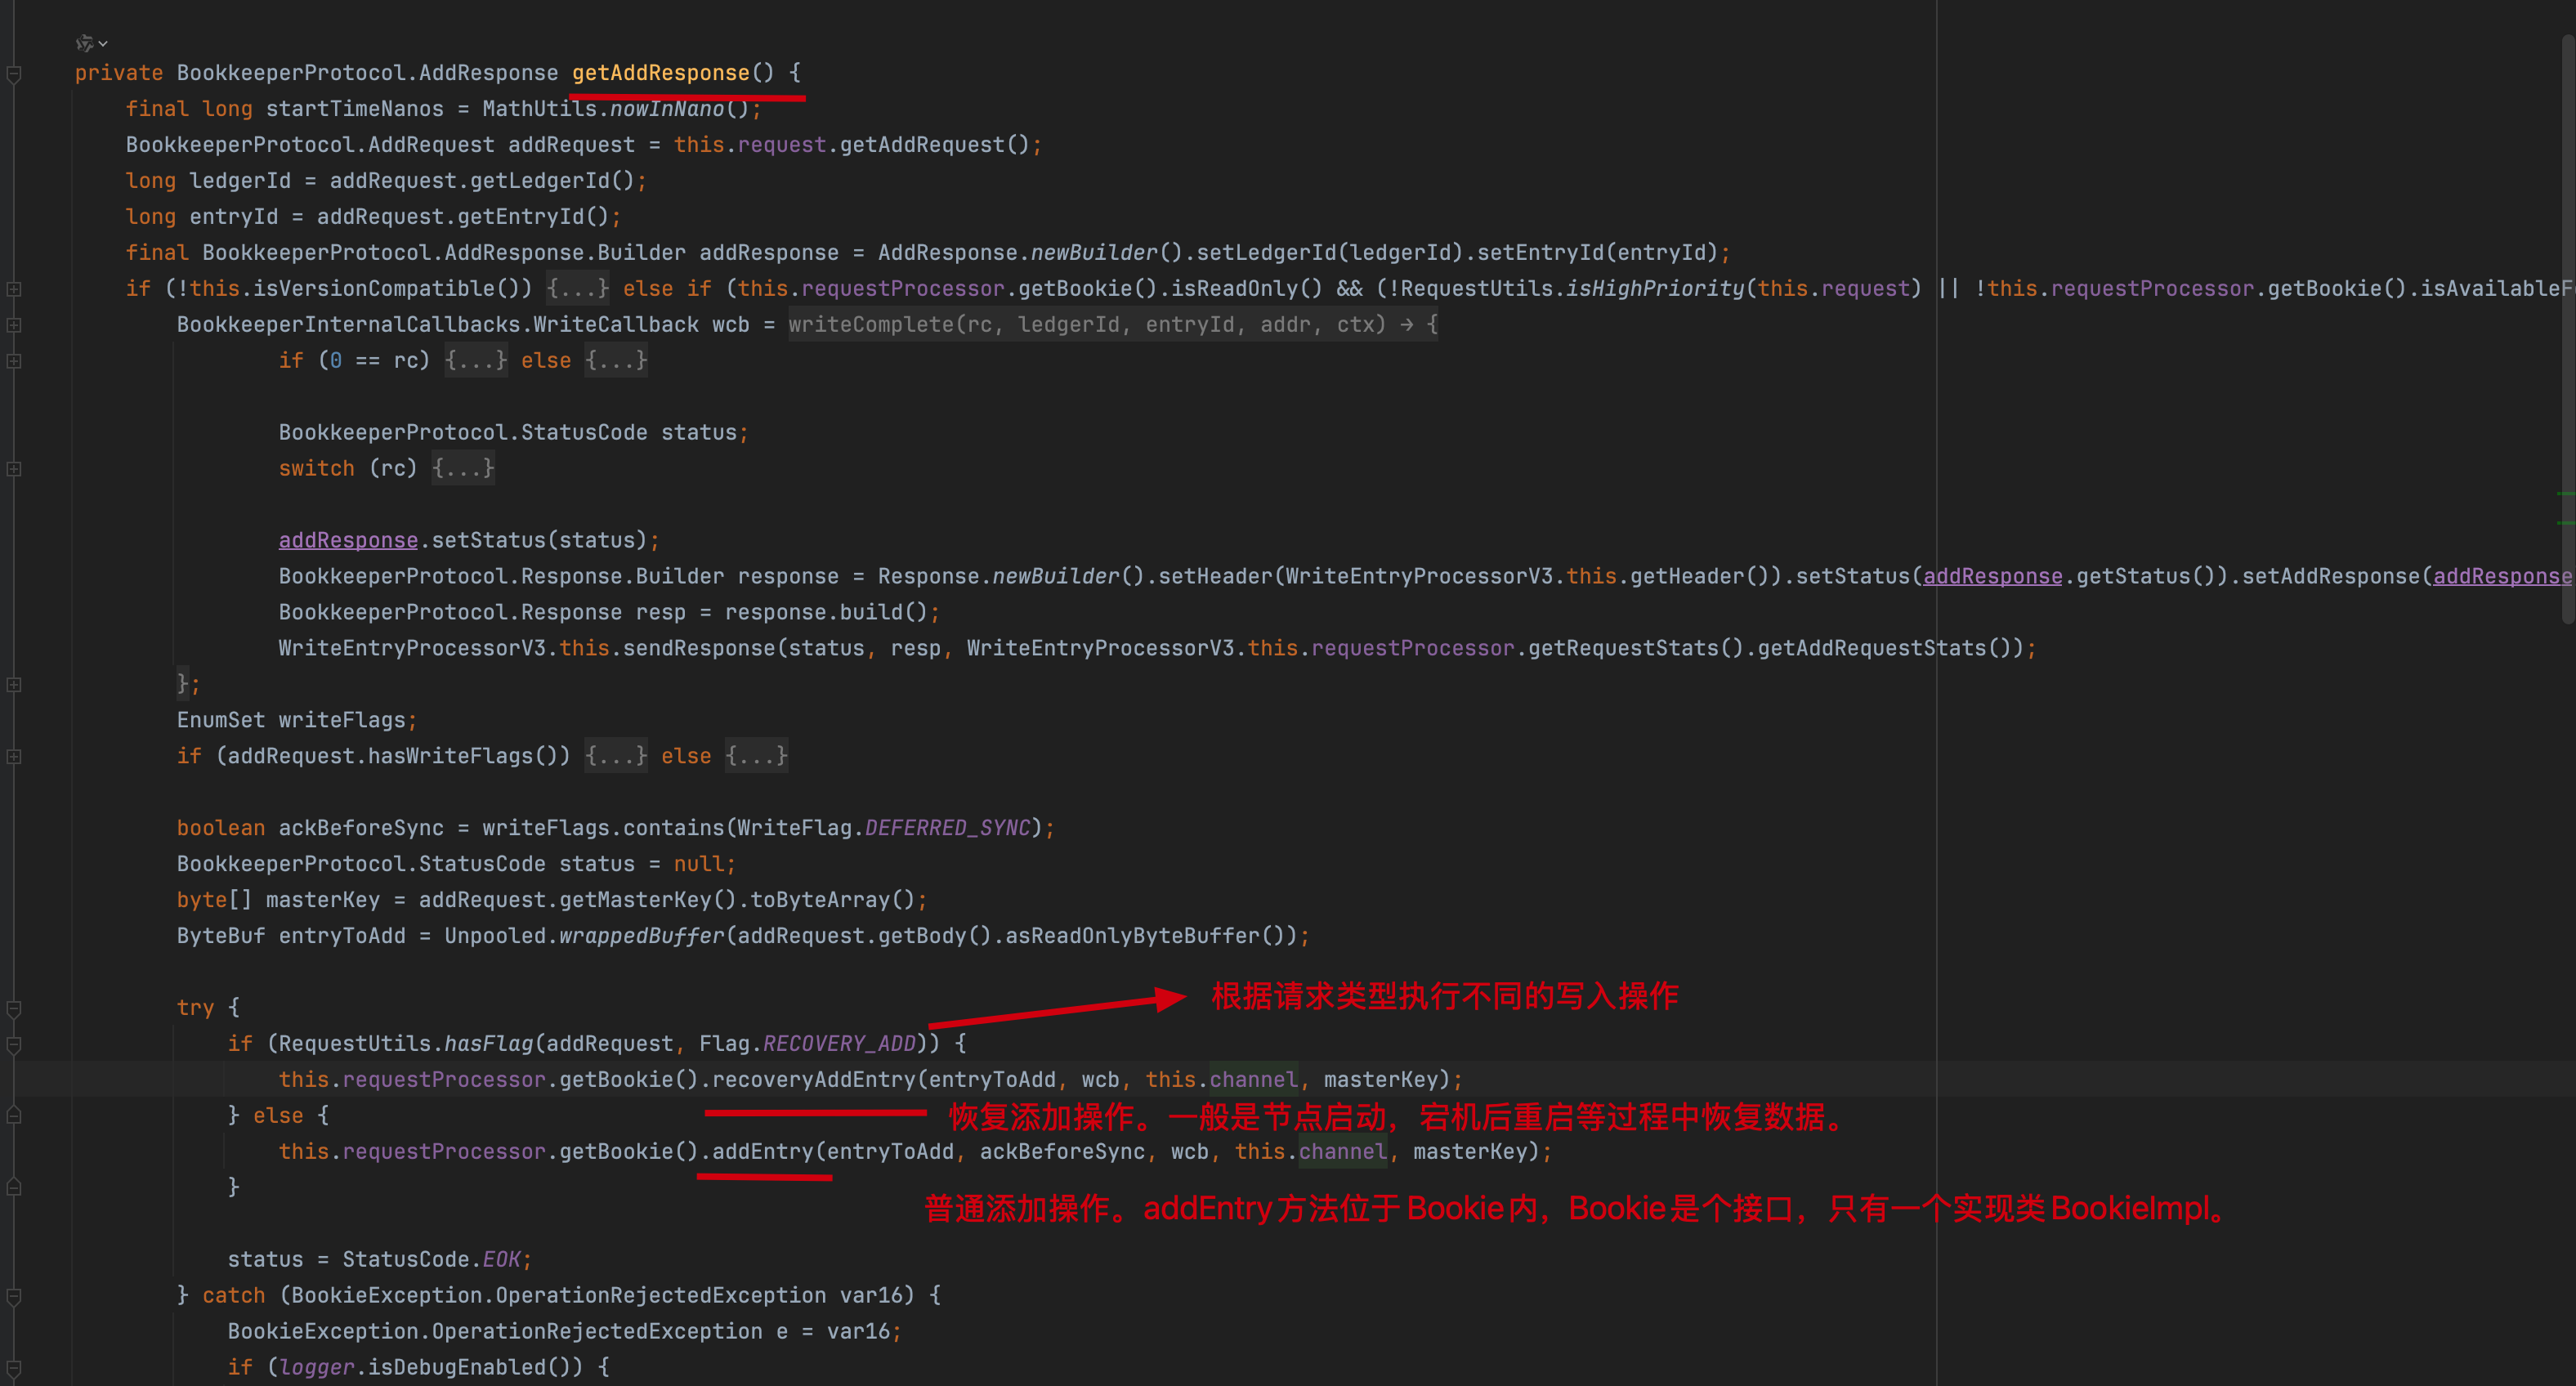
Task: Expand gutter fold on the 'switch (rc)' line
Action: pyautogui.click(x=14, y=469)
